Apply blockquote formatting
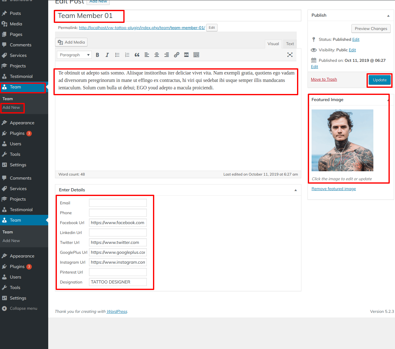This screenshot has height=349, width=395. [137, 55]
